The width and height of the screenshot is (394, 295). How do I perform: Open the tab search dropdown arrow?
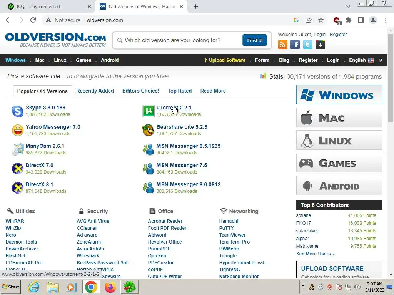tap(348, 7)
